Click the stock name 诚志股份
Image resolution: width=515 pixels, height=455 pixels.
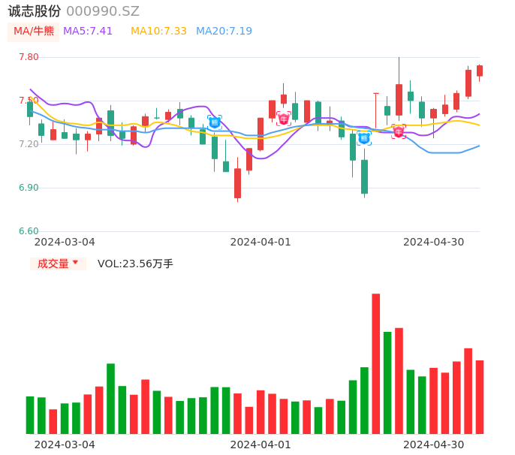35,11
